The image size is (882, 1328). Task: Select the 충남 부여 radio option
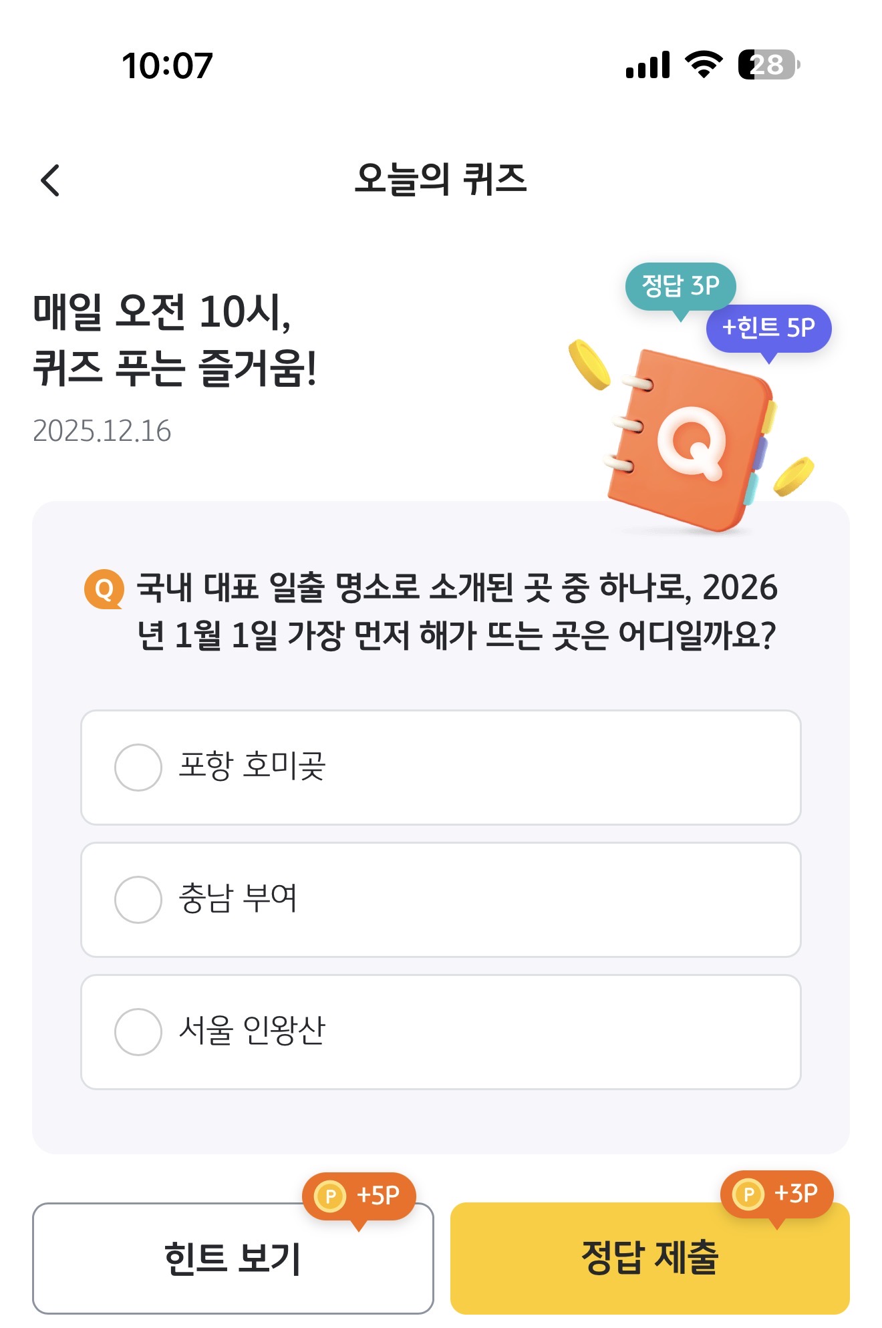[441, 900]
